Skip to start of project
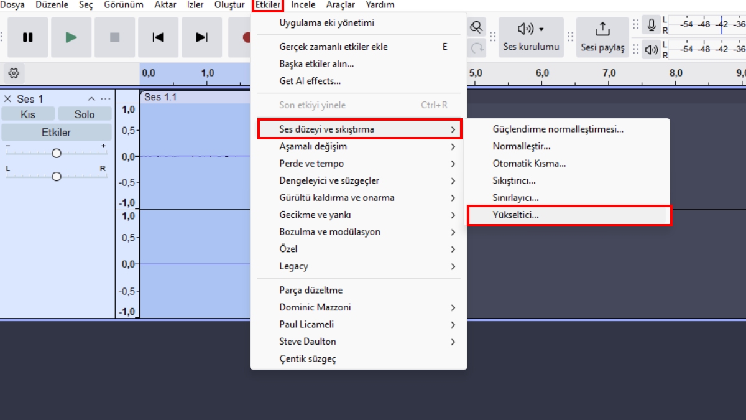 click(x=158, y=37)
